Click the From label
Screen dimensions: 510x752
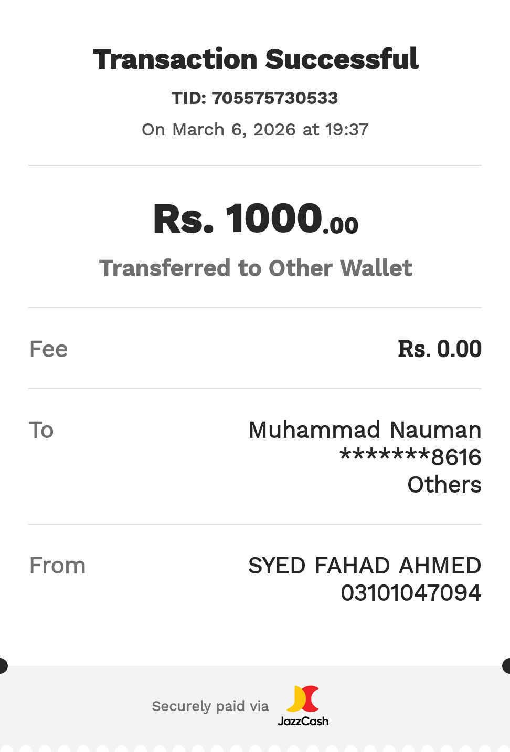pyautogui.click(x=57, y=566)
